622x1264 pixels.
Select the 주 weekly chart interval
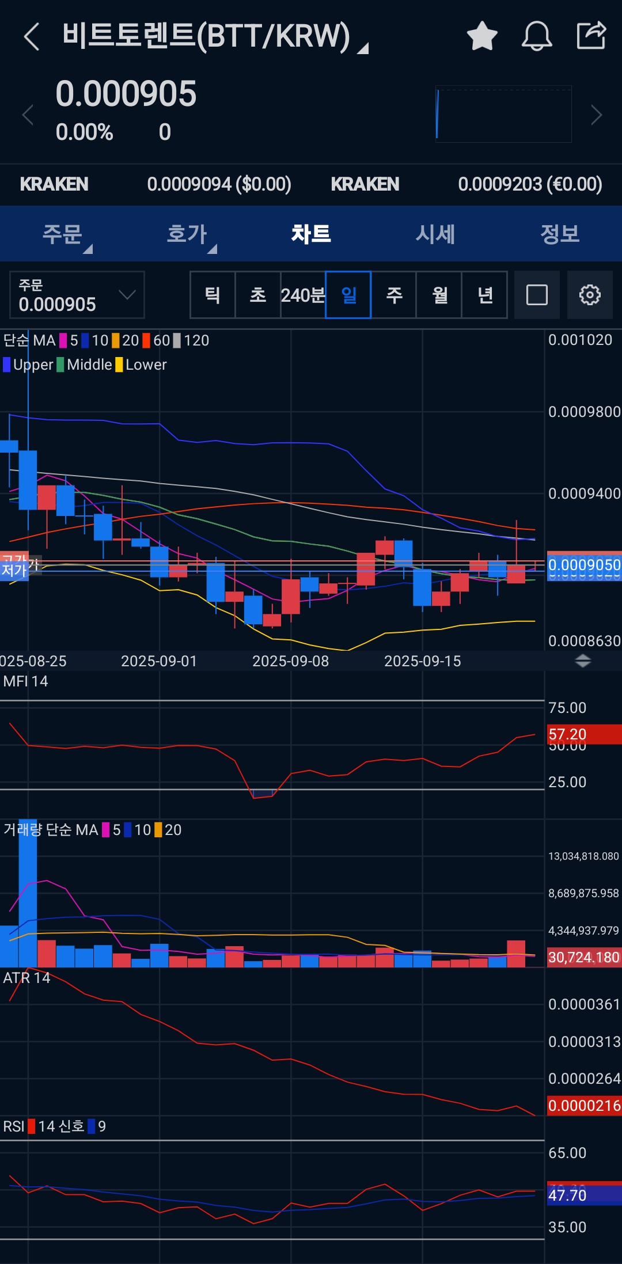[x=394, y=295]
